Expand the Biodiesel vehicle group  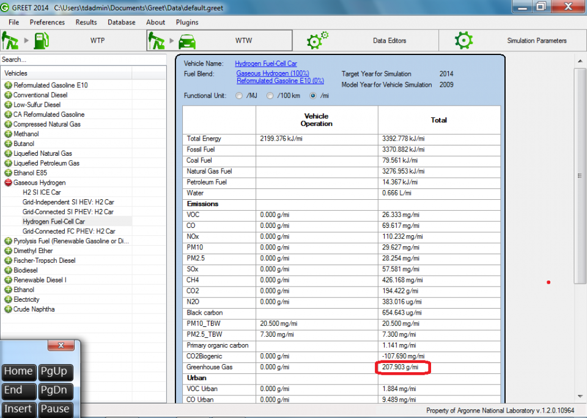click(x=9, y=270)
